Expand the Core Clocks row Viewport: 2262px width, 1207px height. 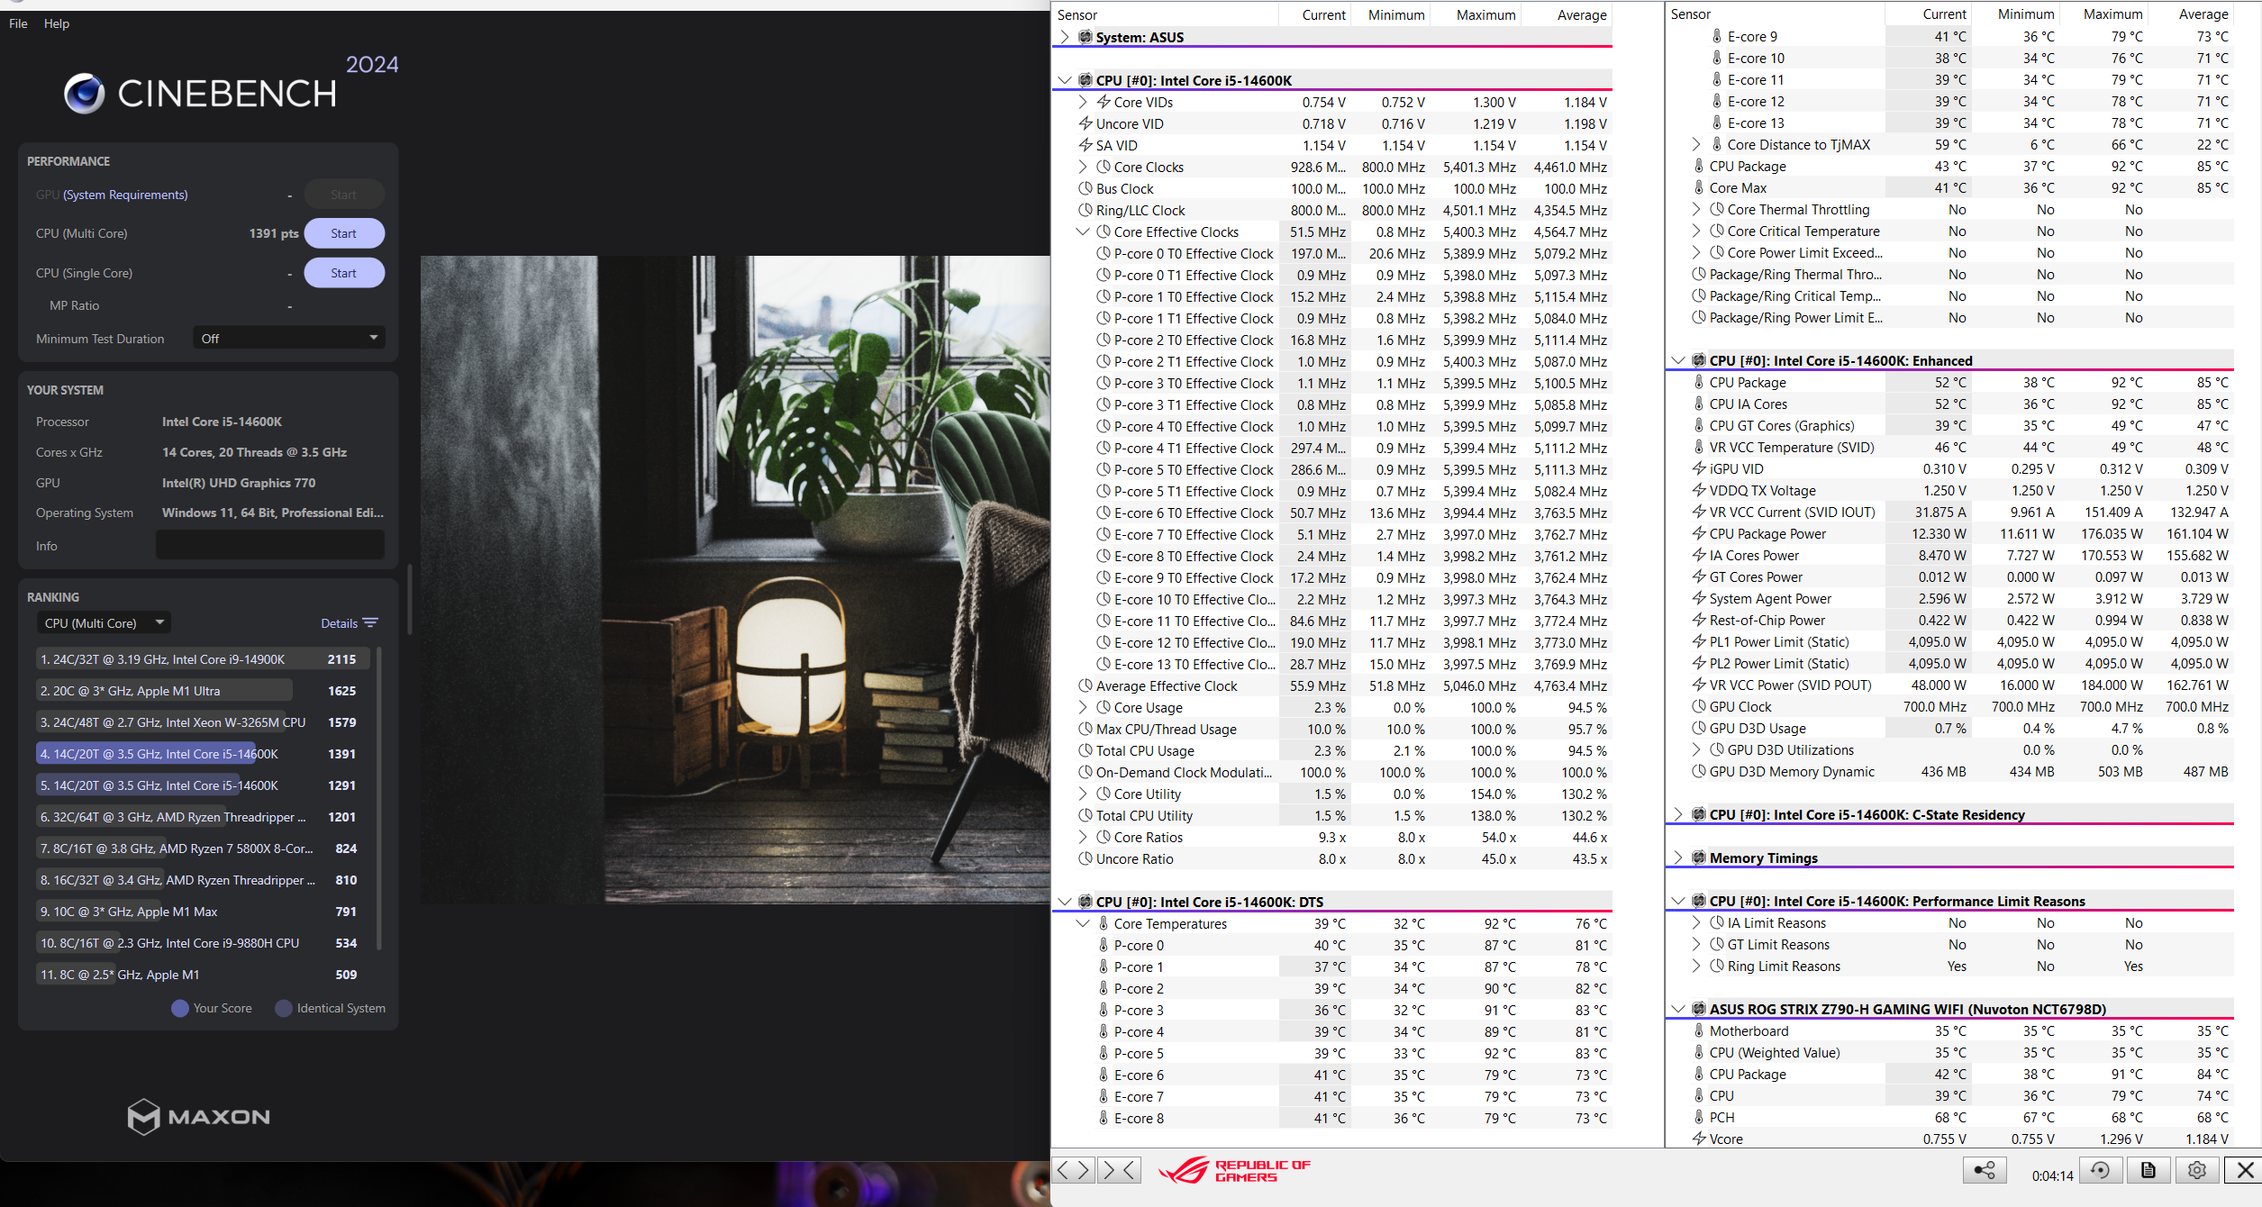1083,167
